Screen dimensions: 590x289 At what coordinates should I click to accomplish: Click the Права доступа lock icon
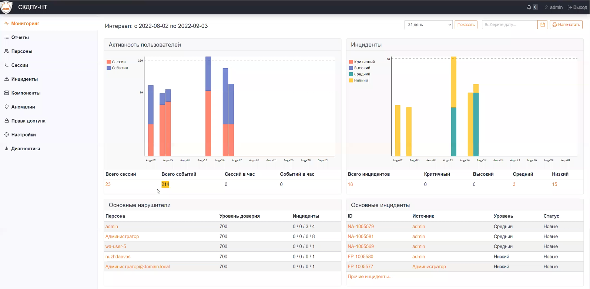(x=6, y=121)
